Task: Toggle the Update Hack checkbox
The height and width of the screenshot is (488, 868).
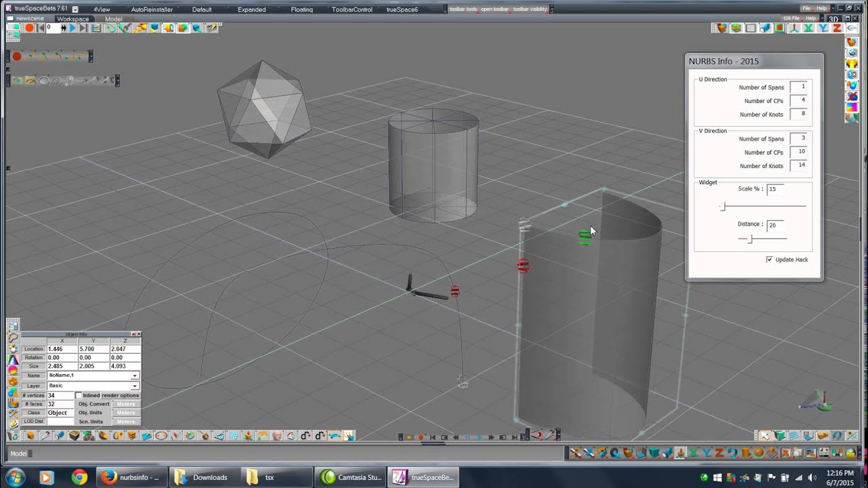Action: [769, 260]
